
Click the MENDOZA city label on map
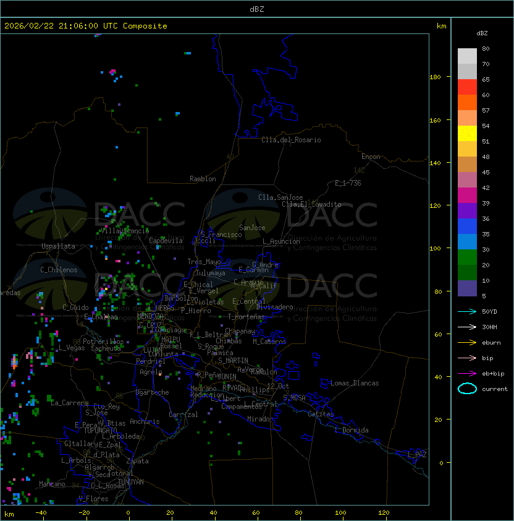151,316
